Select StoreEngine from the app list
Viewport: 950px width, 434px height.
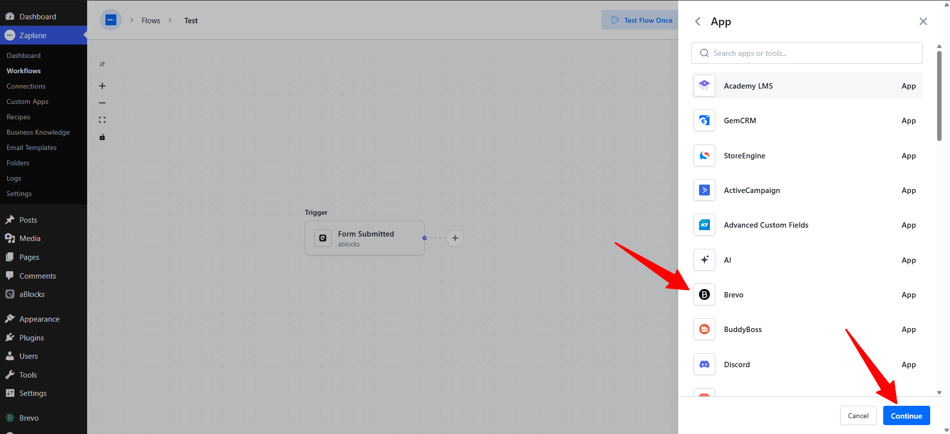[807, 155]
